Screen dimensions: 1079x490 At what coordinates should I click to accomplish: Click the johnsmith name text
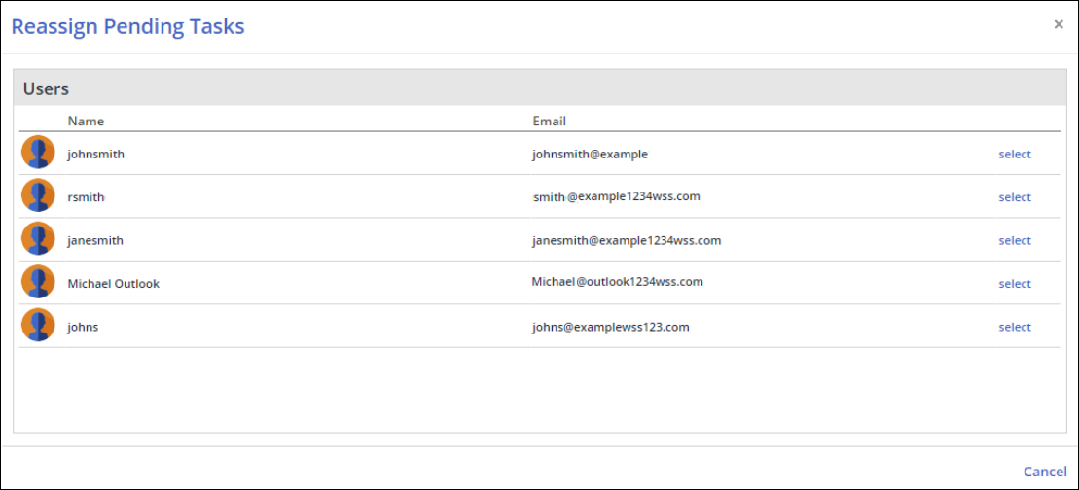(x=95, y=155)
